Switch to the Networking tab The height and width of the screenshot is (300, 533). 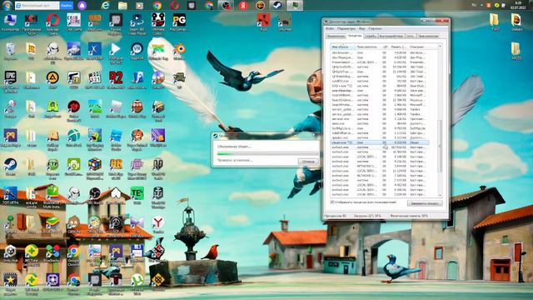pyautogui.click(x=411, y=36)
